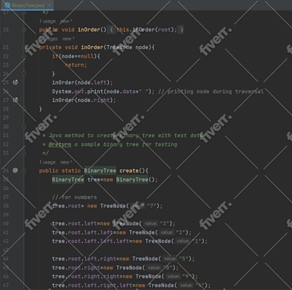Collapse the if block fold on line 22

[x=24, y=56]
